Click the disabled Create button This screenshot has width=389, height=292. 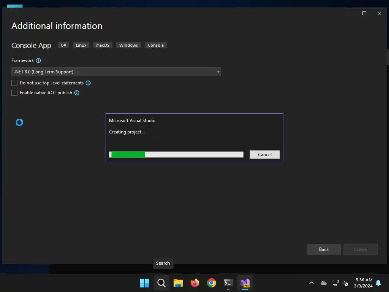pyautogui.click(x=361, y=249)
